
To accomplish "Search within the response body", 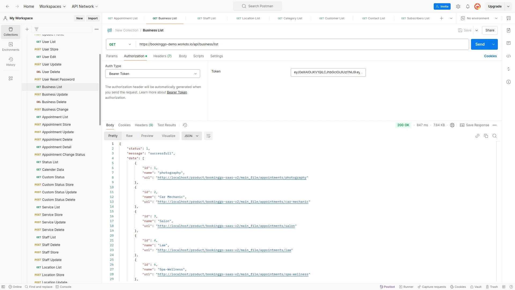I will [494, 136].
